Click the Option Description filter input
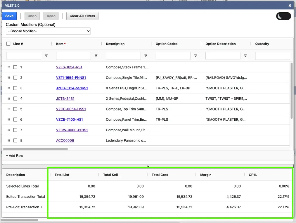The height and width of the screenshot is (223, 296). (x=223, y=56)
